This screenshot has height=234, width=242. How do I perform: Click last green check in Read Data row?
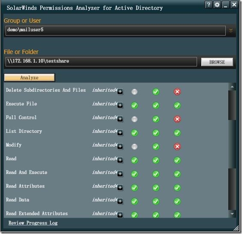(177, 201)
